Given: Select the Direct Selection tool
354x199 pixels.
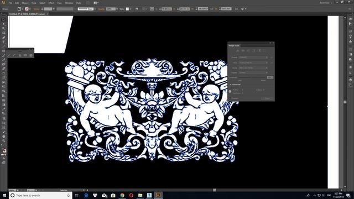Looking at the screenshot, I should (x=3, y=24).
